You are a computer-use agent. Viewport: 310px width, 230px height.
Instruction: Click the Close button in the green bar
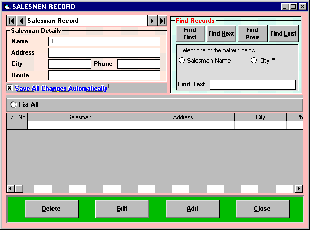263,209
